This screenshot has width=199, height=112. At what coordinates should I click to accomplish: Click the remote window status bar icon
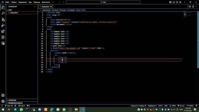pos(2,106)
